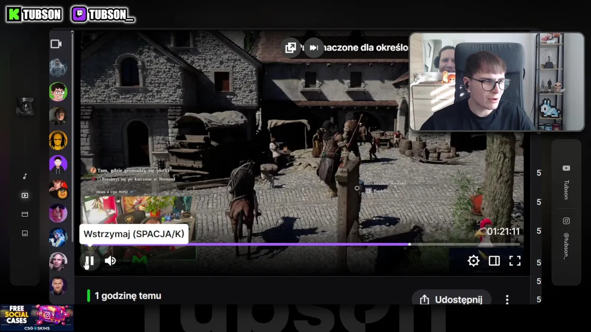Viewport: 591px width, 332px height.
Task: Click the webcam overlay of the streamer
Action: [497, 82]
